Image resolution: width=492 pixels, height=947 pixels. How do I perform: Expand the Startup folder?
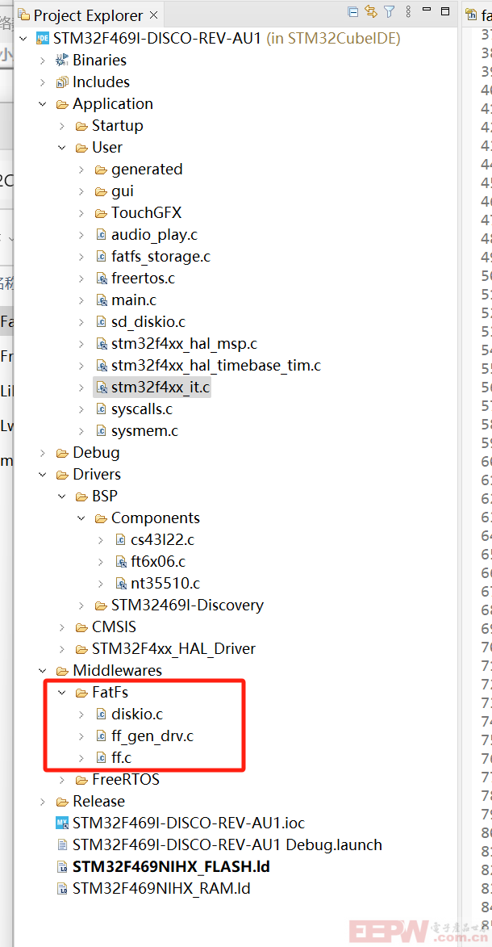pyautogui.click(x=61, y=126)
